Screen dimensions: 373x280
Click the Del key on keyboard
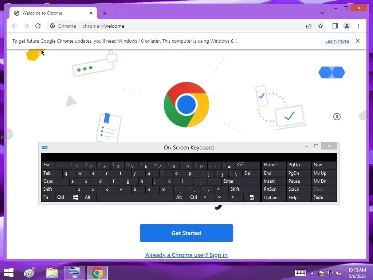pyautogui.click(x=251, y=173)
